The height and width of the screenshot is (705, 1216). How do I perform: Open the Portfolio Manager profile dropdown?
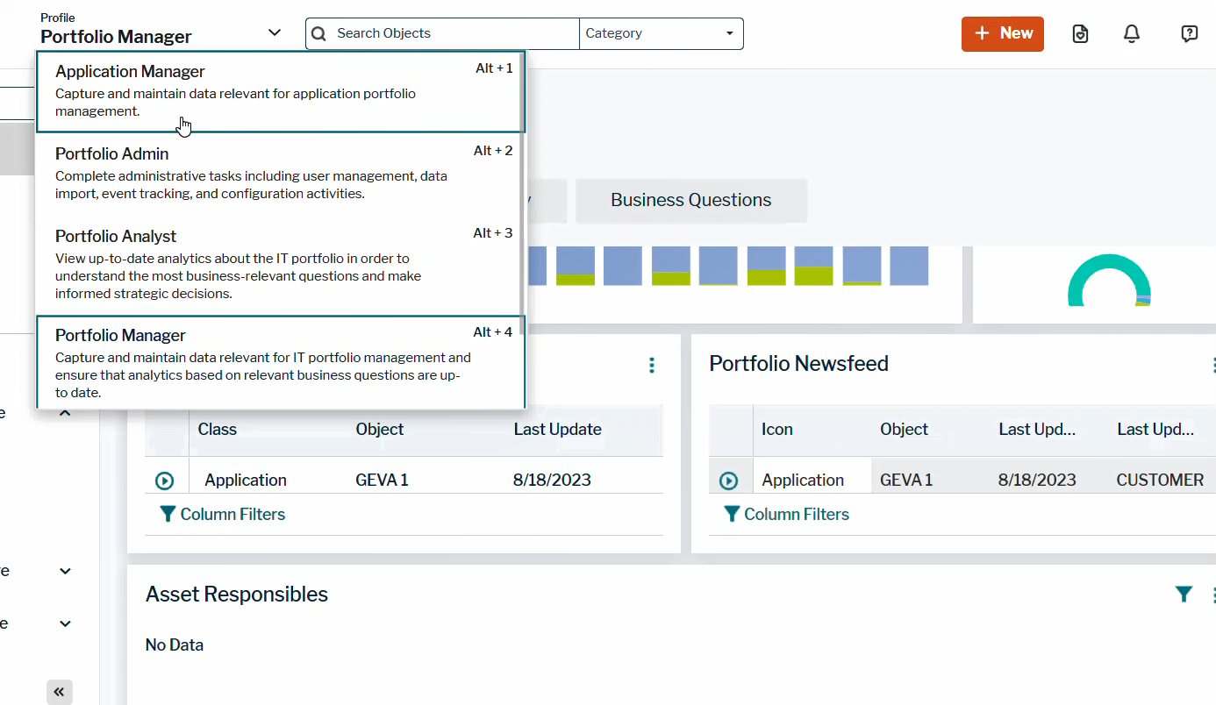[x=274, y=31]
